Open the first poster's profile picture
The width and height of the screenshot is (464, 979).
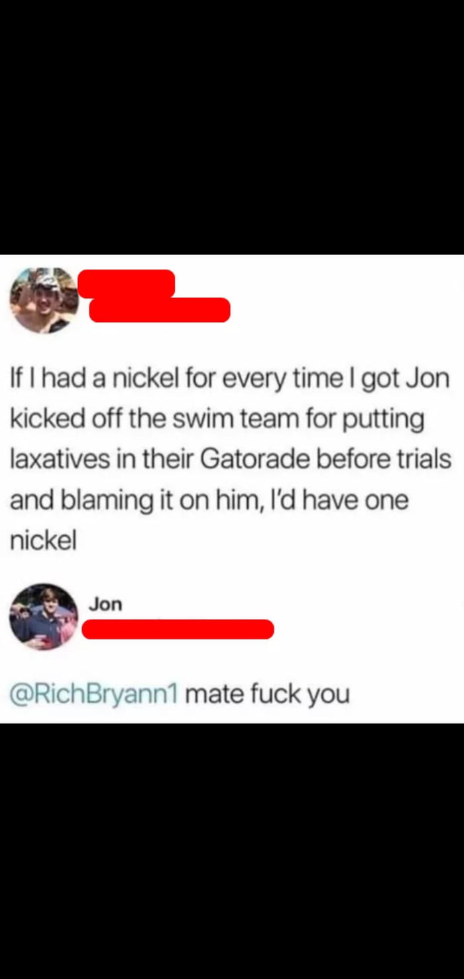44,301
